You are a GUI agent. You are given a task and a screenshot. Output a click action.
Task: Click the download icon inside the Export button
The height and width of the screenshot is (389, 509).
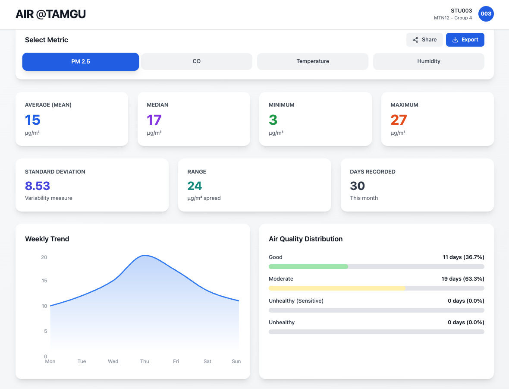455,40
